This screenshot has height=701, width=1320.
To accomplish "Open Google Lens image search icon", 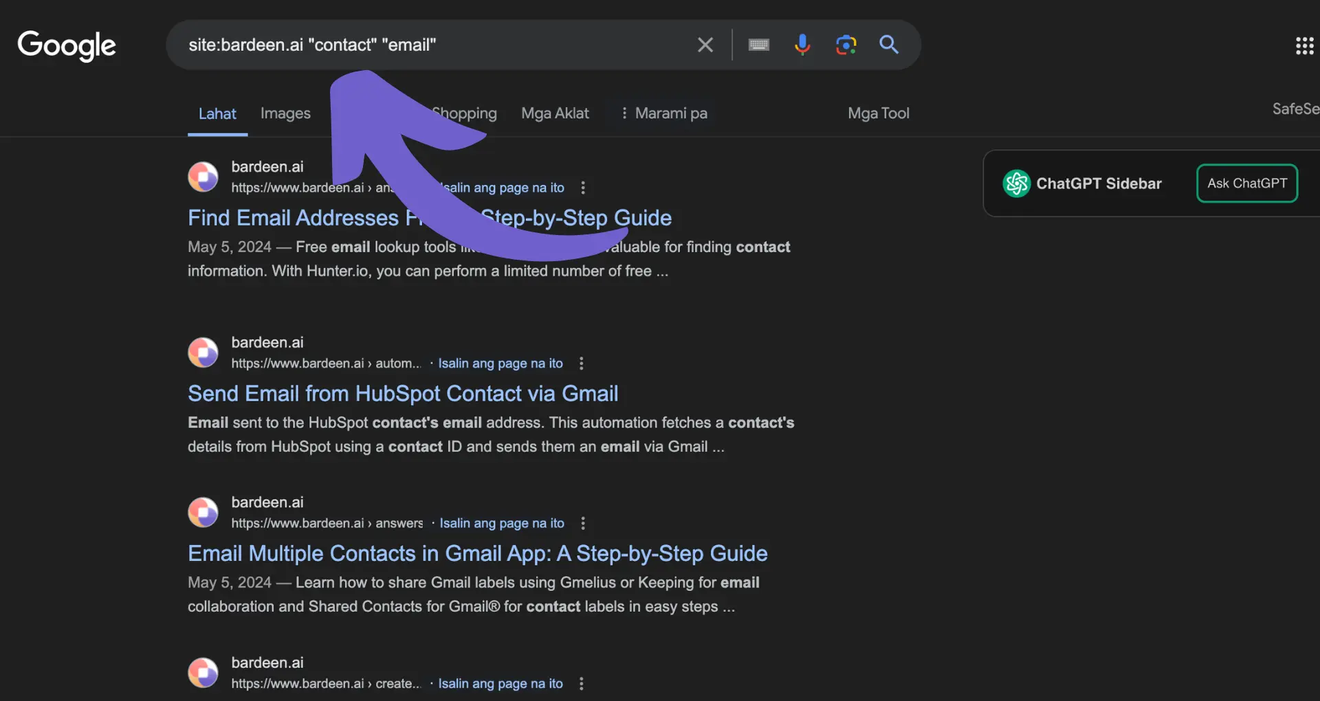I will (x=846, y=45).
